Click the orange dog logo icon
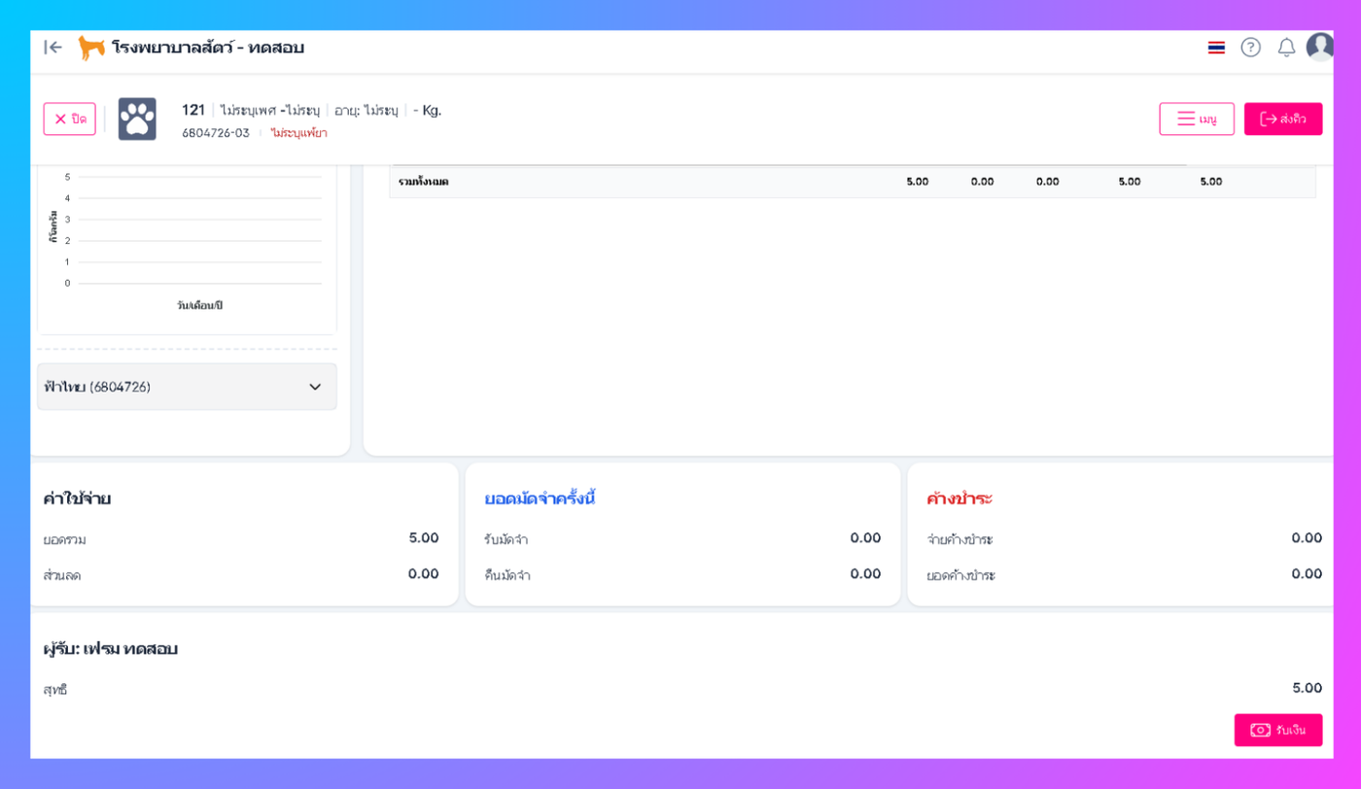 pyautogui.click(x=91, y=48)
